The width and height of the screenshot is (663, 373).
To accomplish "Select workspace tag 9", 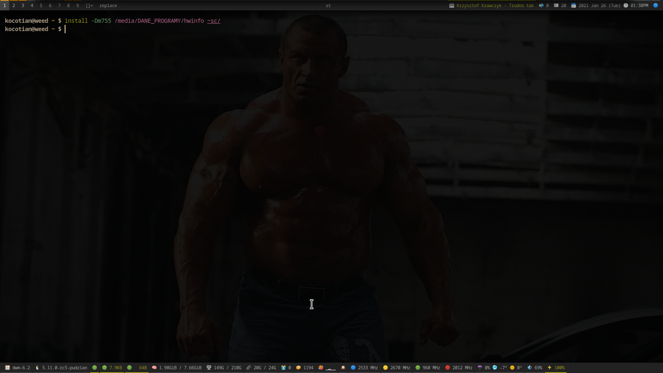I will click(x=77, y=5).
